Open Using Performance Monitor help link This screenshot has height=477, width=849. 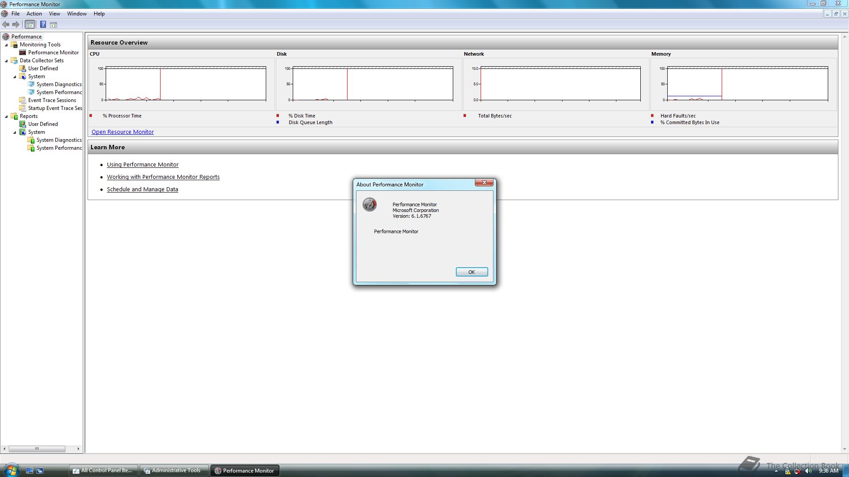click(143, 165)
